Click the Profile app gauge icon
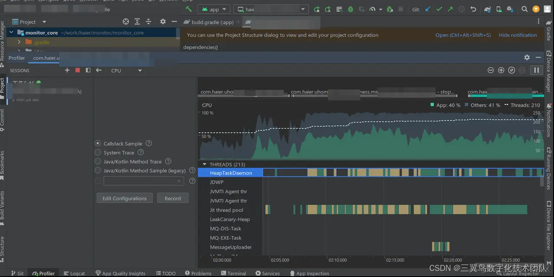 372,9
